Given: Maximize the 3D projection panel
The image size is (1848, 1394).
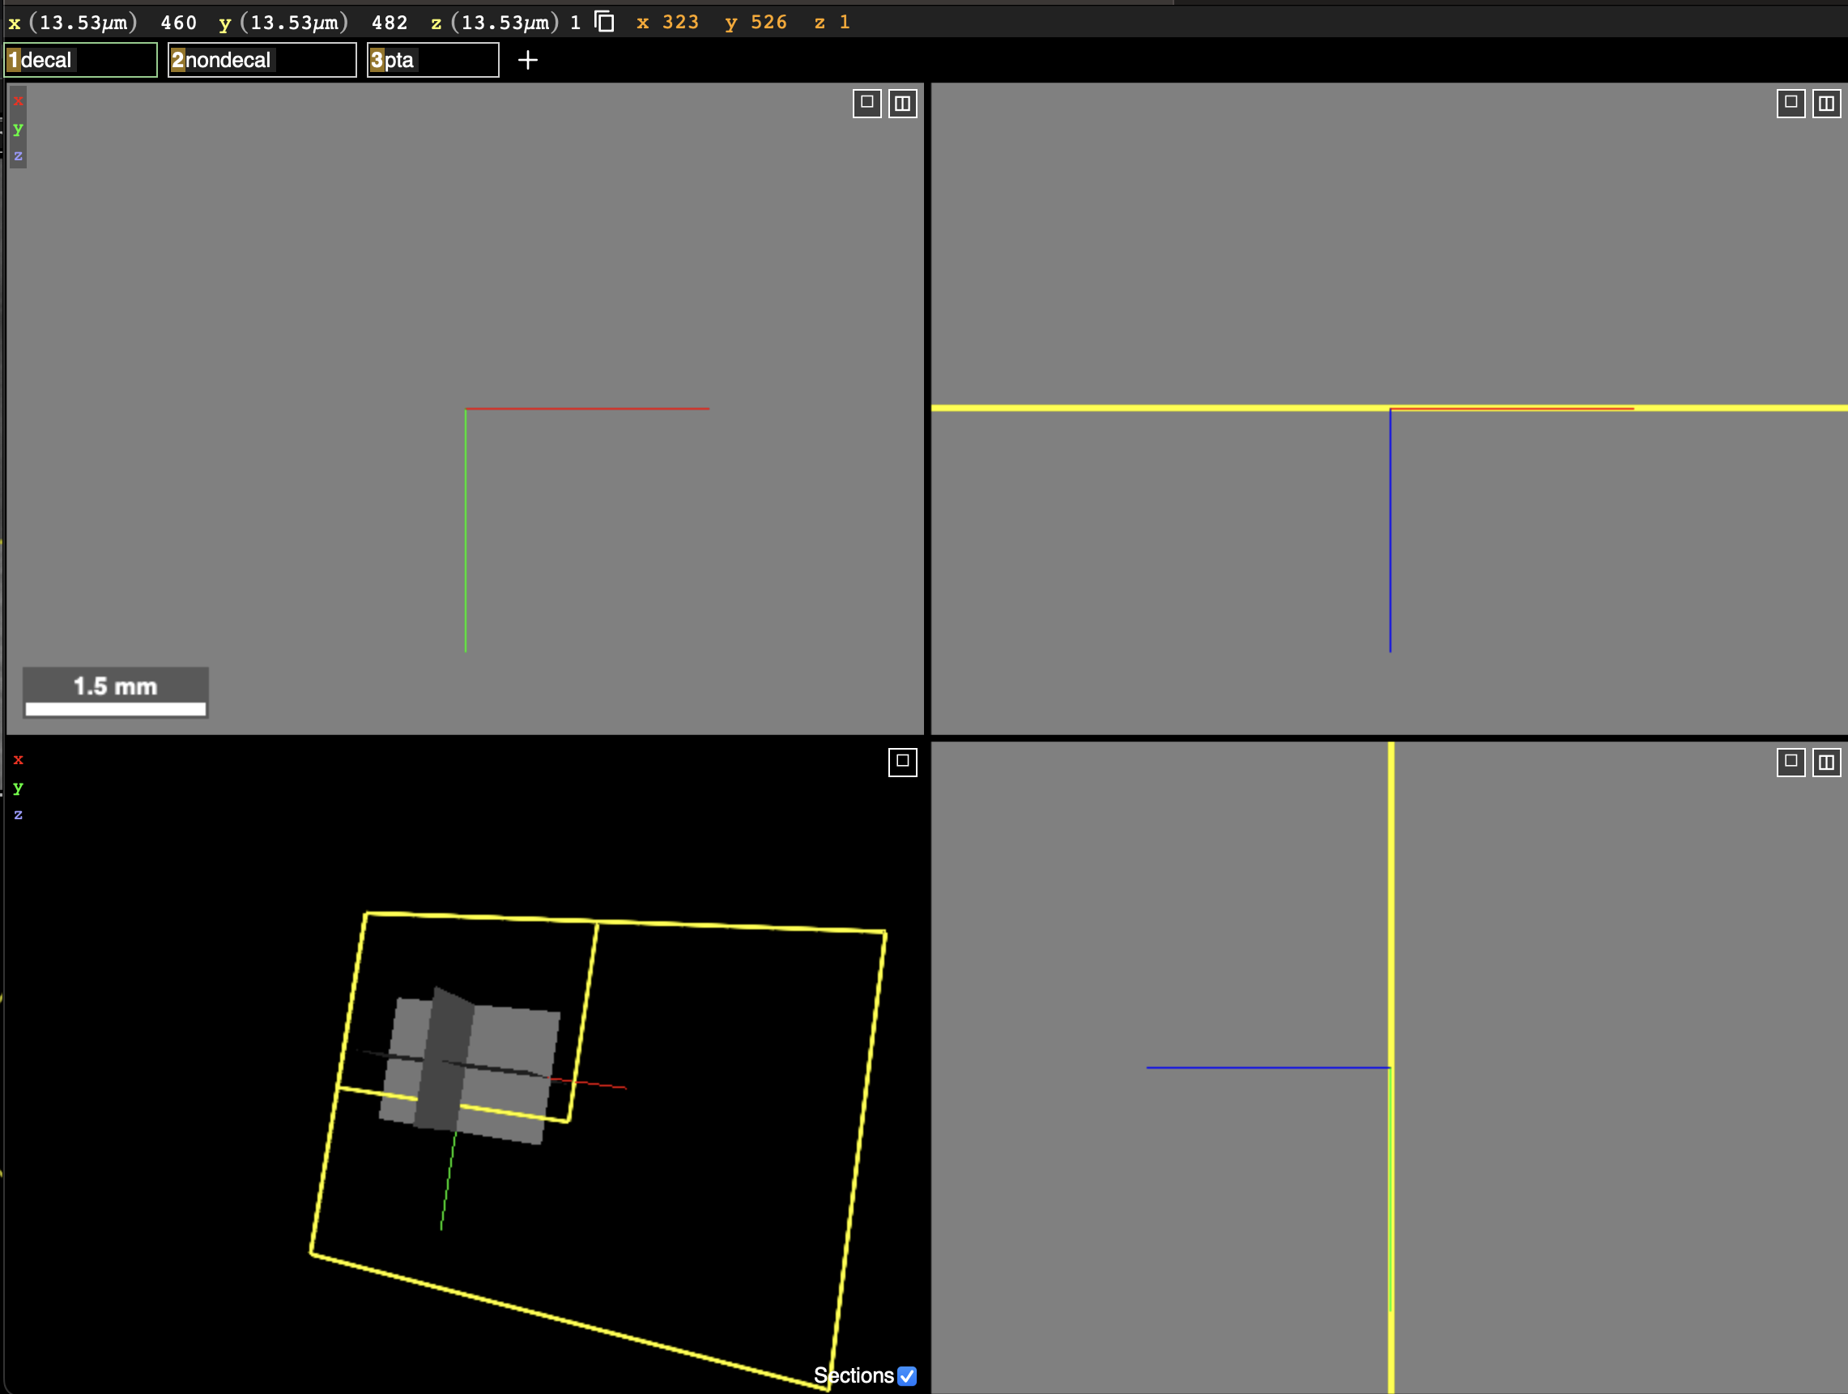Looking at the screenshot, I should (x=903, y=762).
